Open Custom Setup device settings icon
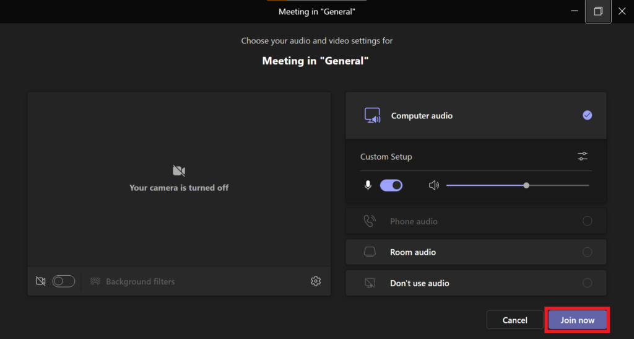Screen dimensions: 634x339 click(582, 156)
